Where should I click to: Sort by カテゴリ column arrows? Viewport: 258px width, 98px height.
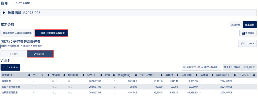(x=48, y=75)
